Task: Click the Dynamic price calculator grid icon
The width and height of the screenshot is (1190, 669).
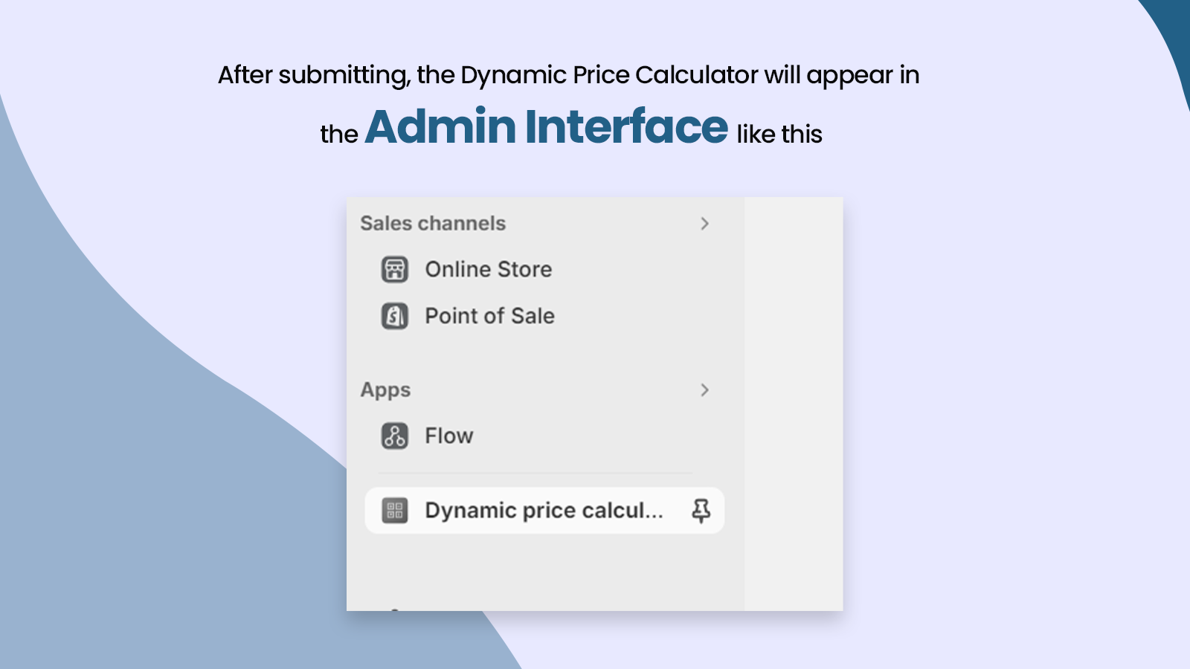Action: tap(394, 511)
